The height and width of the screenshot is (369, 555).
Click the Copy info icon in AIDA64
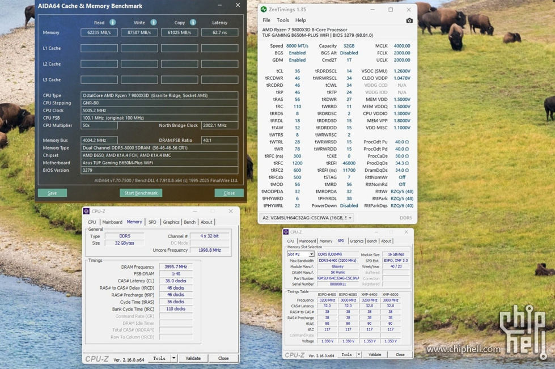[193, 22]
